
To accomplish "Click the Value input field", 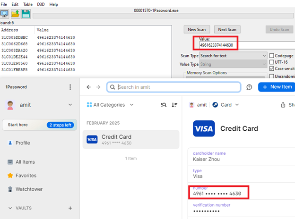I will point(247,45).
